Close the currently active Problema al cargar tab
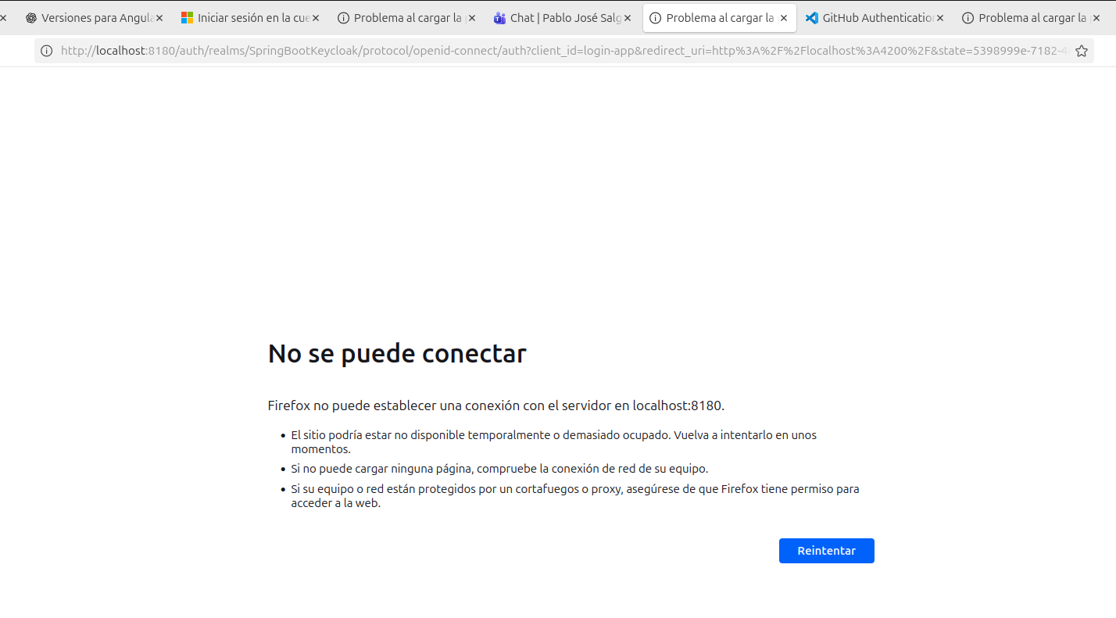1116x618 pixels. (784, 18)
